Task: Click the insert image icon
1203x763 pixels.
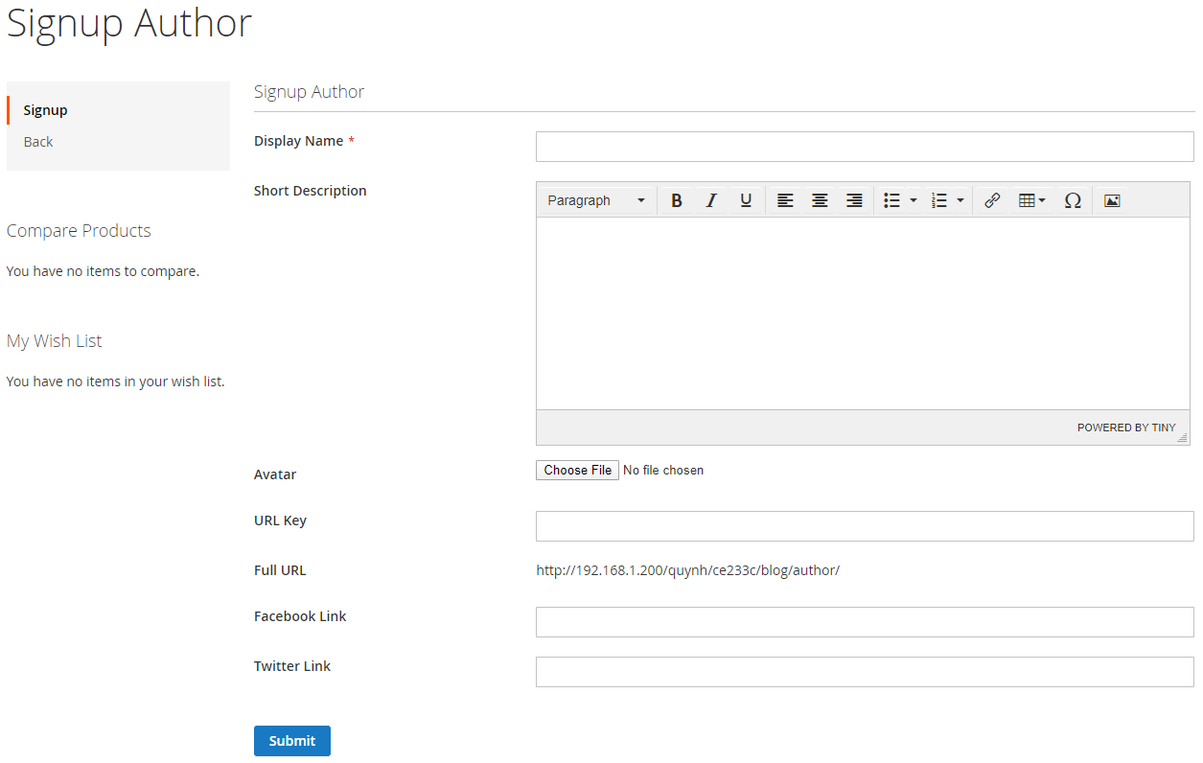Action: (1112, 200)
